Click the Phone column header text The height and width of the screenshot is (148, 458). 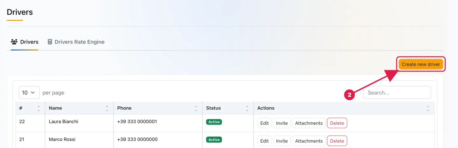coord(124,108)
